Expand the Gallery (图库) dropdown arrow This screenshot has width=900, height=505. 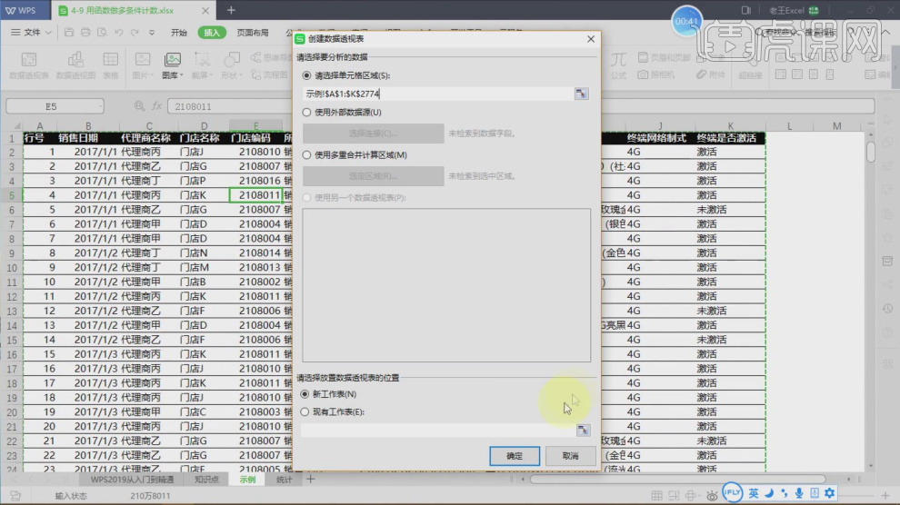coord(181,75)
